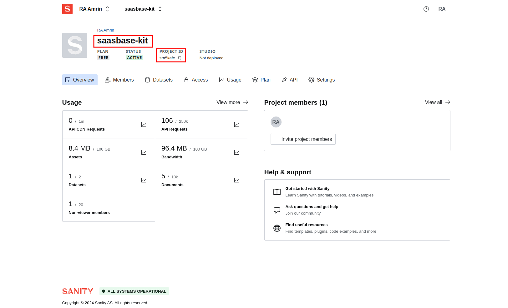
Task: Open the usage chart for Assets
Action: (x=144, y=152)
